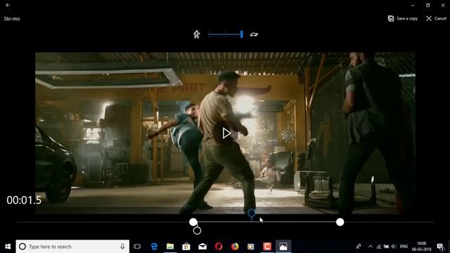Open Task View from the taskbar
This screenshot has width=450, height=253.
[x=137, y=247]
